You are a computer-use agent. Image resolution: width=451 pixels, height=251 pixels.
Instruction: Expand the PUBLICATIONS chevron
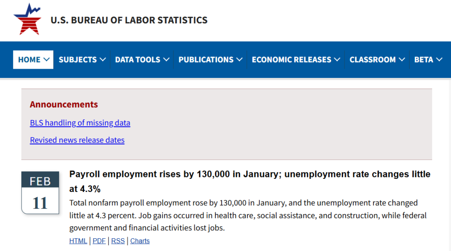[x=239, y=59]
